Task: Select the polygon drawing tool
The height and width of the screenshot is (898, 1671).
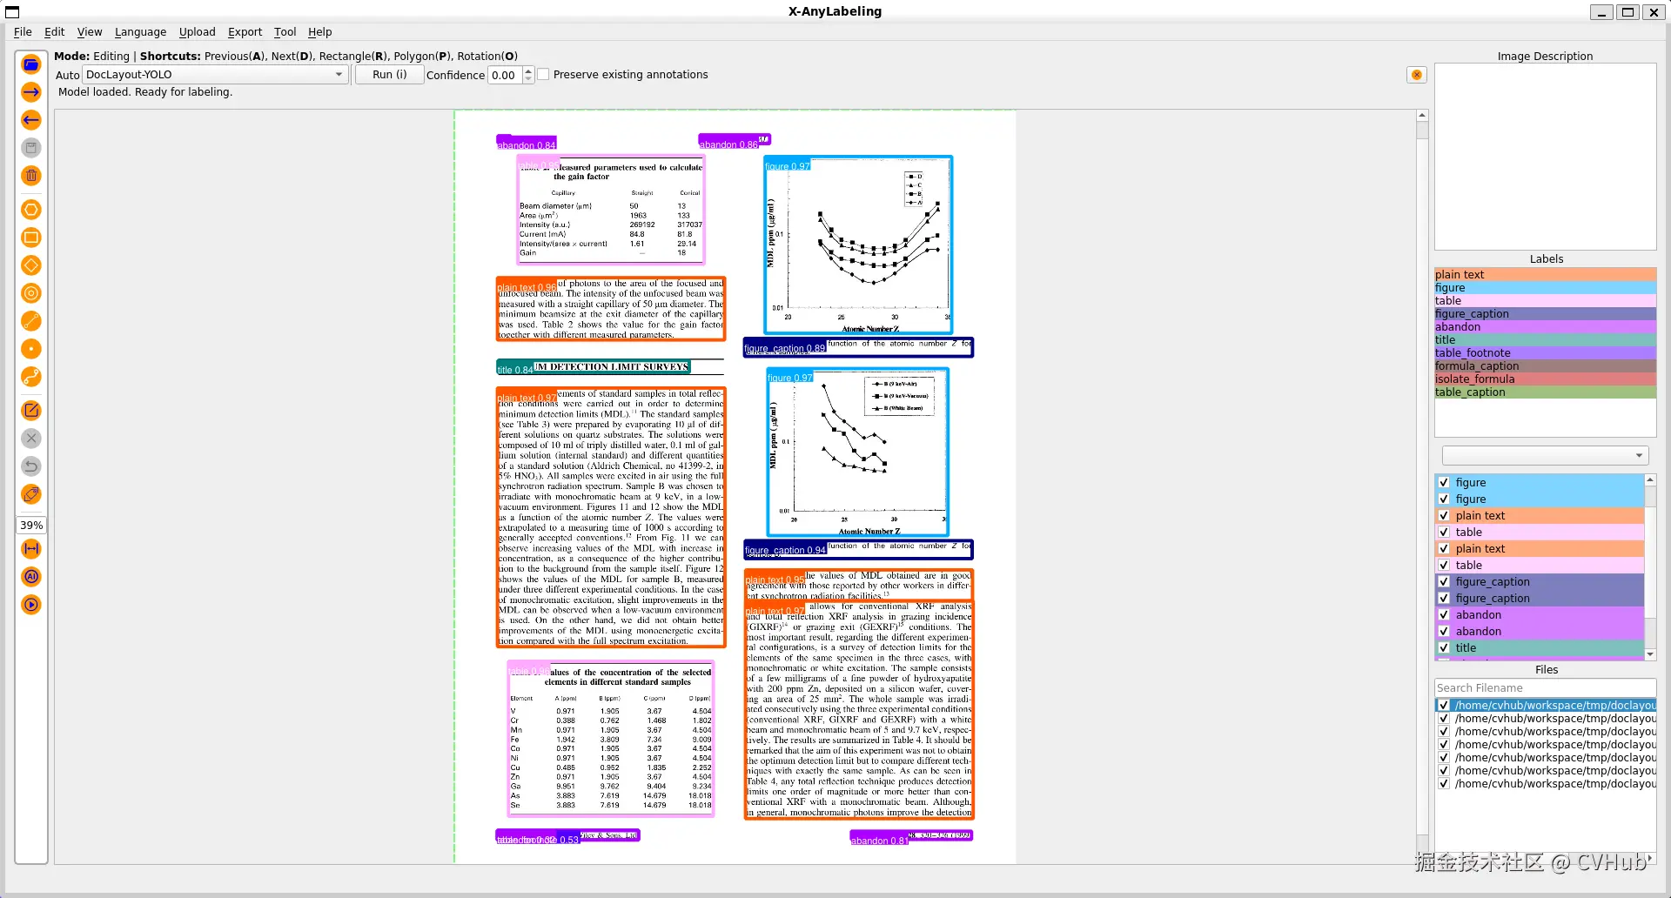Action: click(x=31, y=210)
